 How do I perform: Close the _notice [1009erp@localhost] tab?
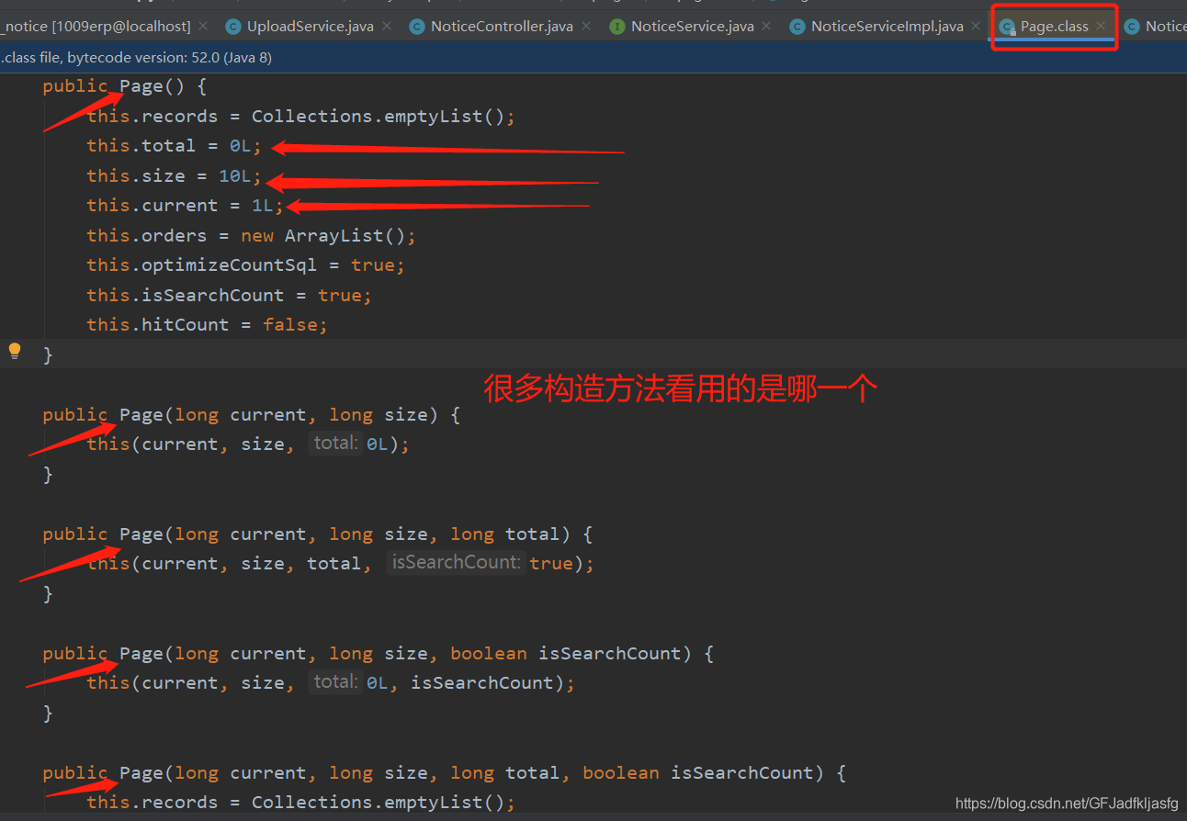[203, 26]
